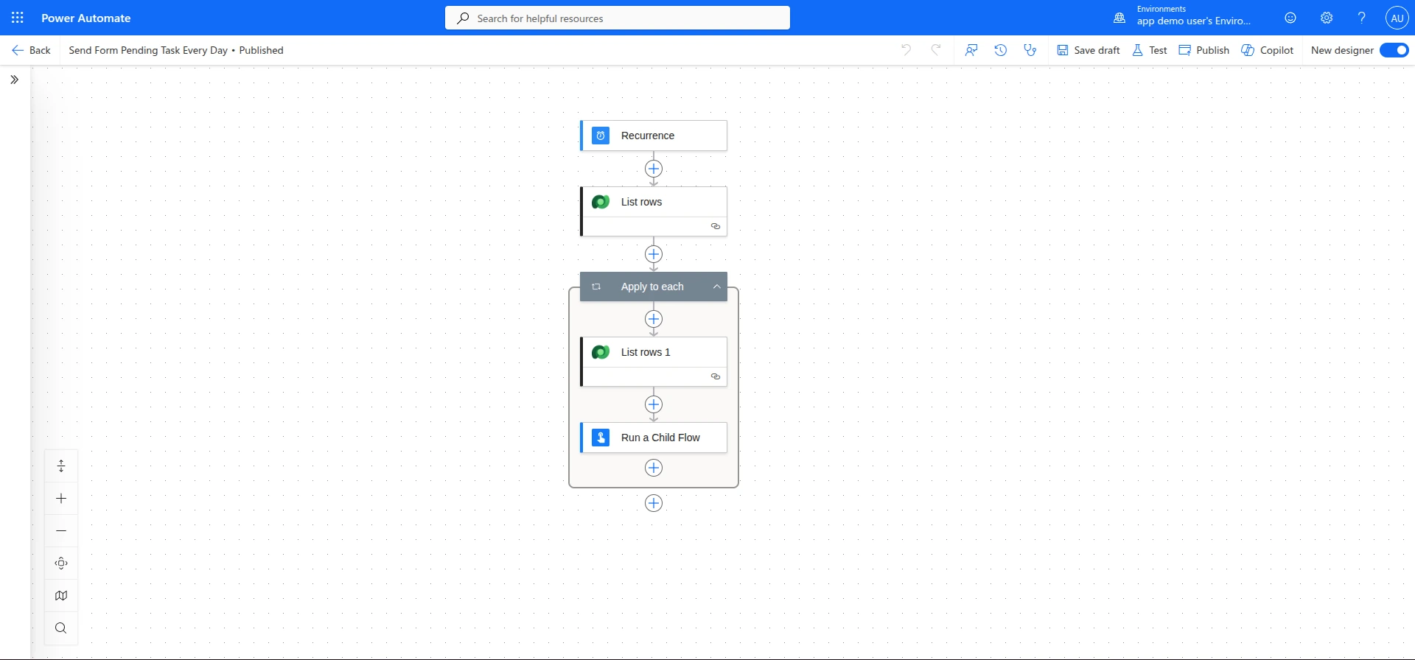Screen dimensions: 1415x660
Task: Open the canvas search magnifier icon
Action: pos(61,628)
